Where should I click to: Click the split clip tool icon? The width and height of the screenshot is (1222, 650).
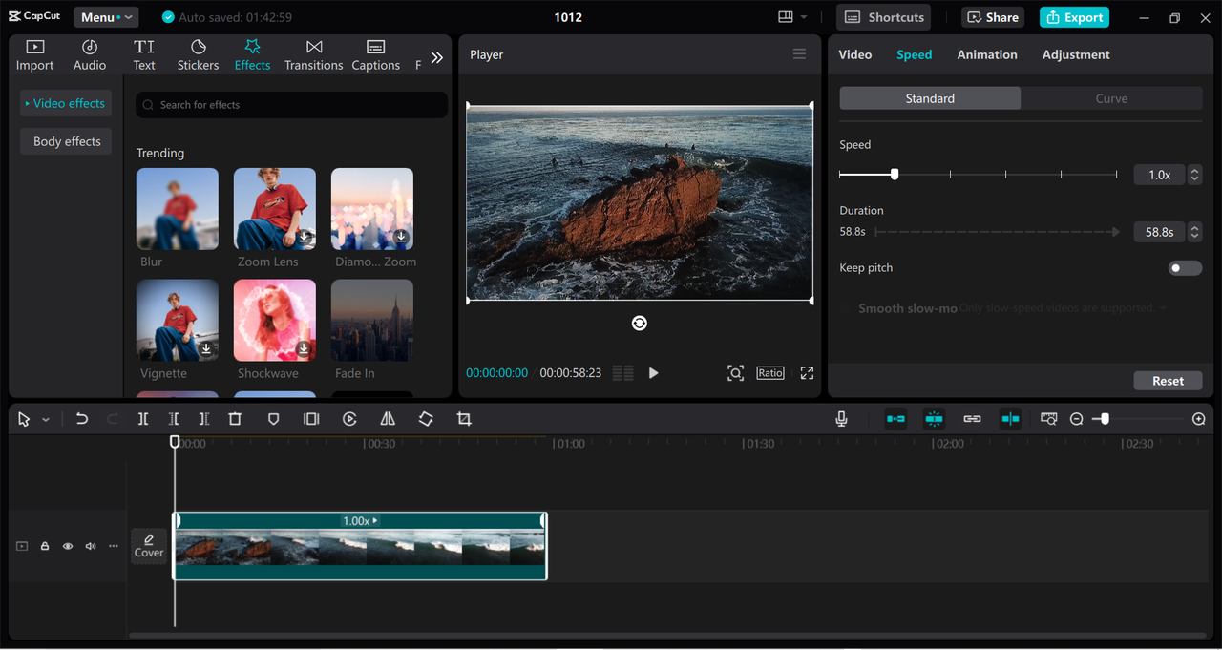tap(142, 419)
